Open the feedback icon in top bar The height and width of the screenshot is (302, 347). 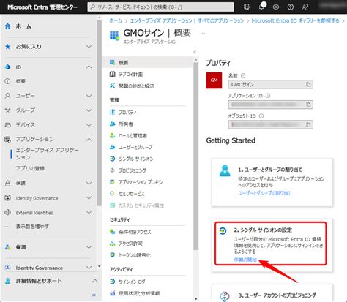tap(305, 7)
